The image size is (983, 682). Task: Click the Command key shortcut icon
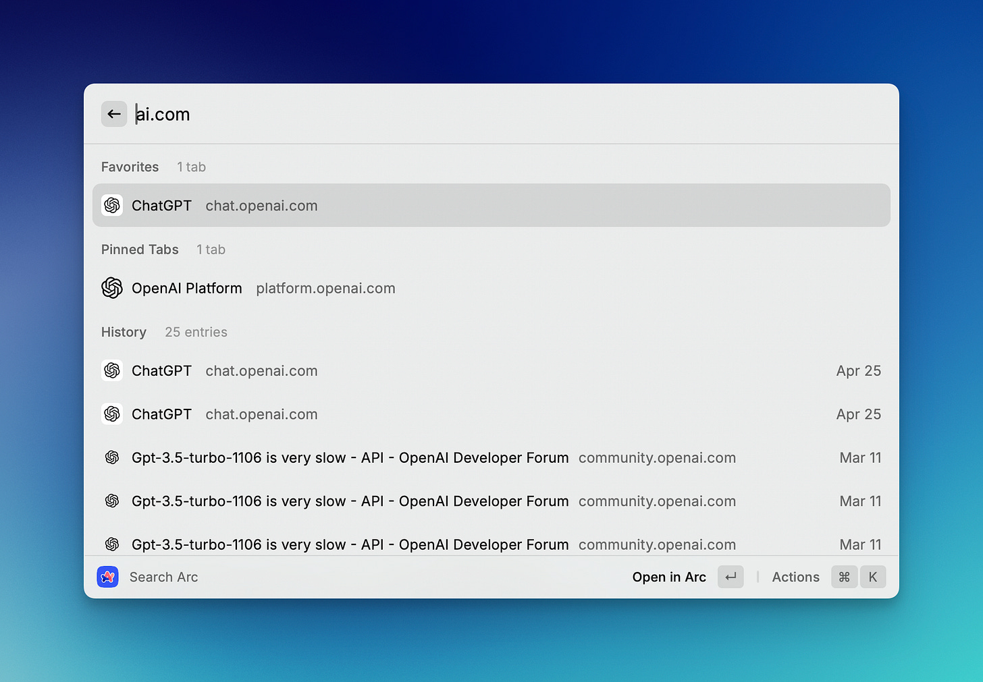pos(844,577)
